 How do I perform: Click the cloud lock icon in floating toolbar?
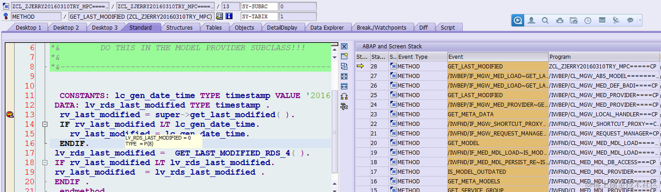[560, 21]
